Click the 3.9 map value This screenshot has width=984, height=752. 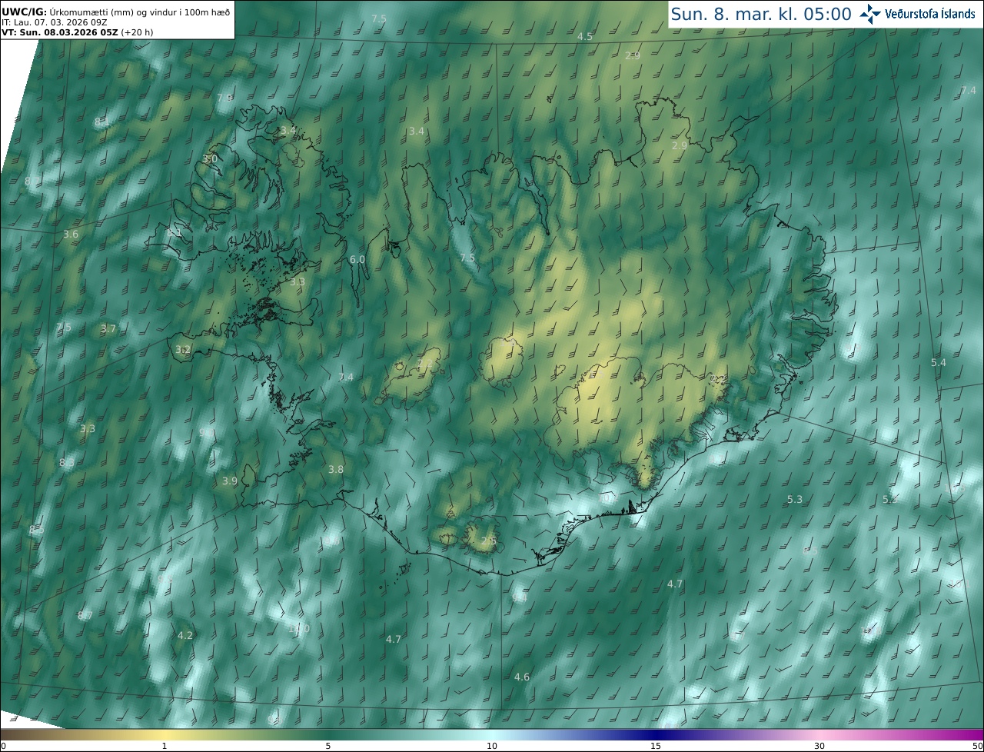click(230, 481)
